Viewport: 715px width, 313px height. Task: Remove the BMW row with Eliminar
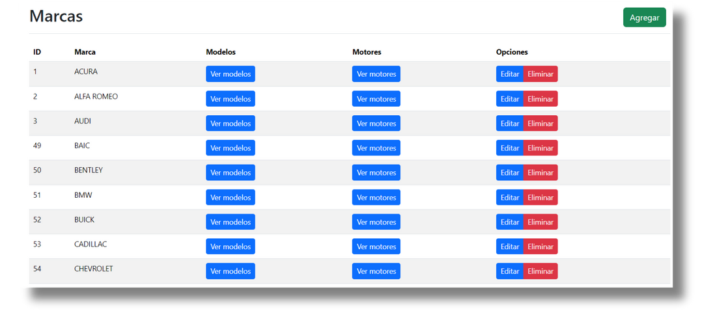coord(540,198)
